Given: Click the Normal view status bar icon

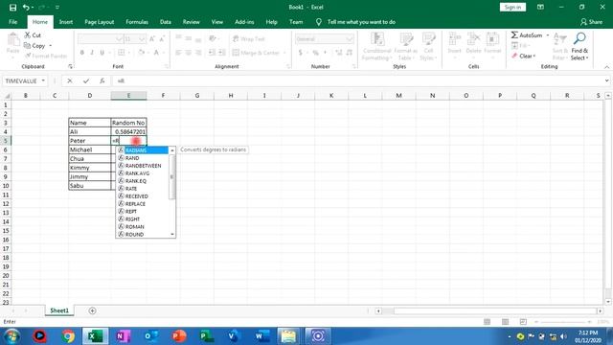Looking at the screenshot, I should coord(487,322).
